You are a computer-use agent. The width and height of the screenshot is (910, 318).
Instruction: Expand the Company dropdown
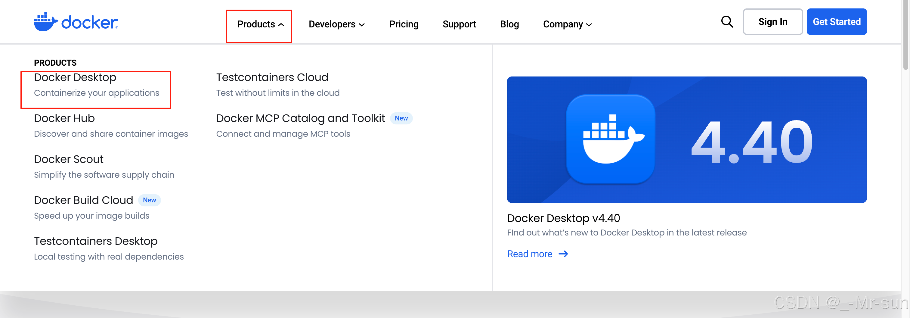click(x=566, y=24)
